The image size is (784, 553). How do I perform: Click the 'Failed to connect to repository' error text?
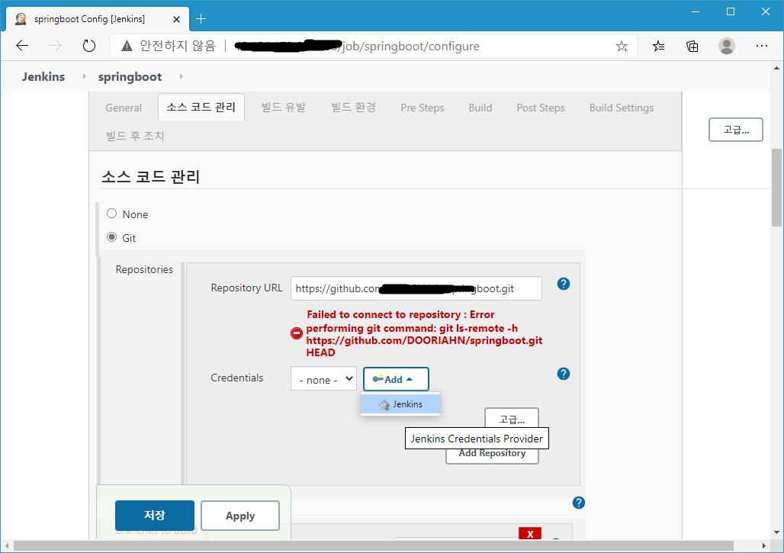click(x=424, y=333)
